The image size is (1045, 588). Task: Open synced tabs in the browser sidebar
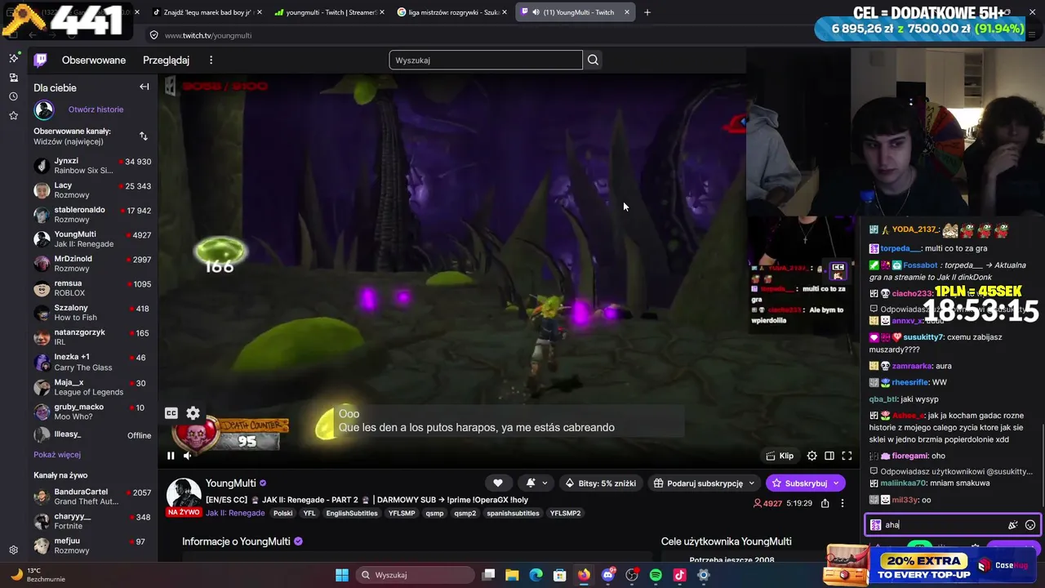[13, 78]
